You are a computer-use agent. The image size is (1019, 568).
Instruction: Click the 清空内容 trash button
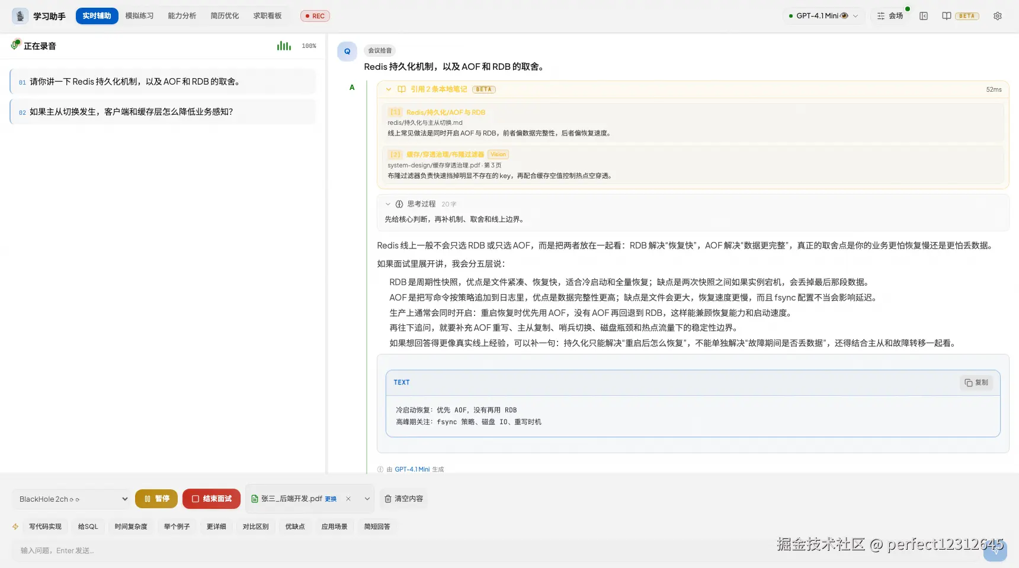(x=403, y=499)
